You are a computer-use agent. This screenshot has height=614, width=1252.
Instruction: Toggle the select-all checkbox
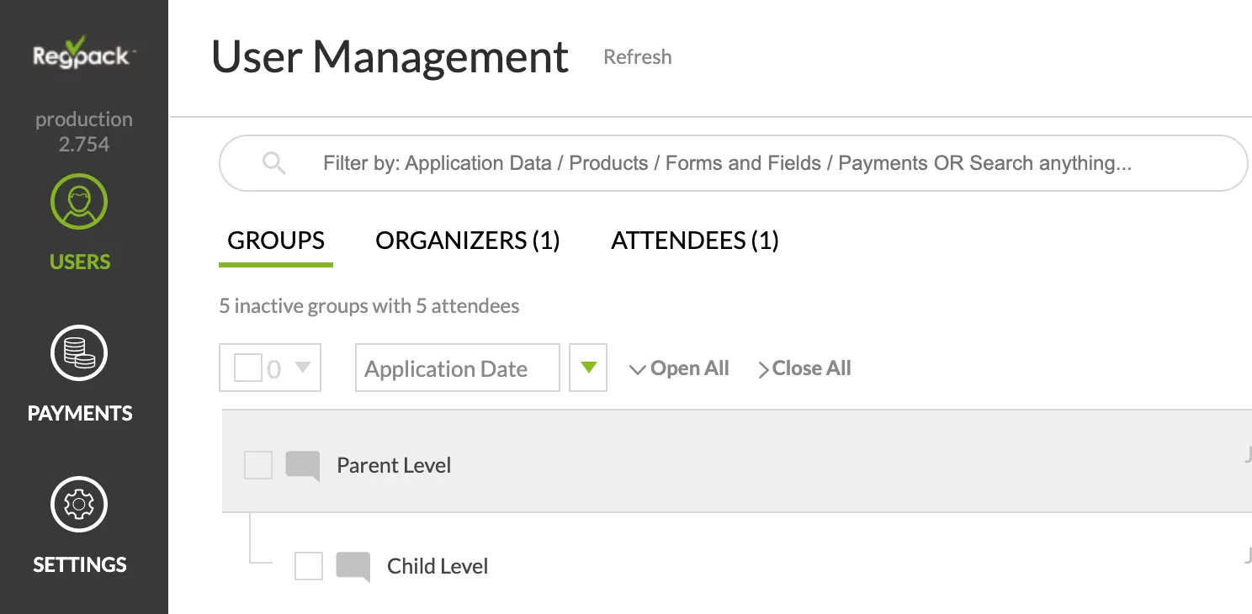[247, 368]
